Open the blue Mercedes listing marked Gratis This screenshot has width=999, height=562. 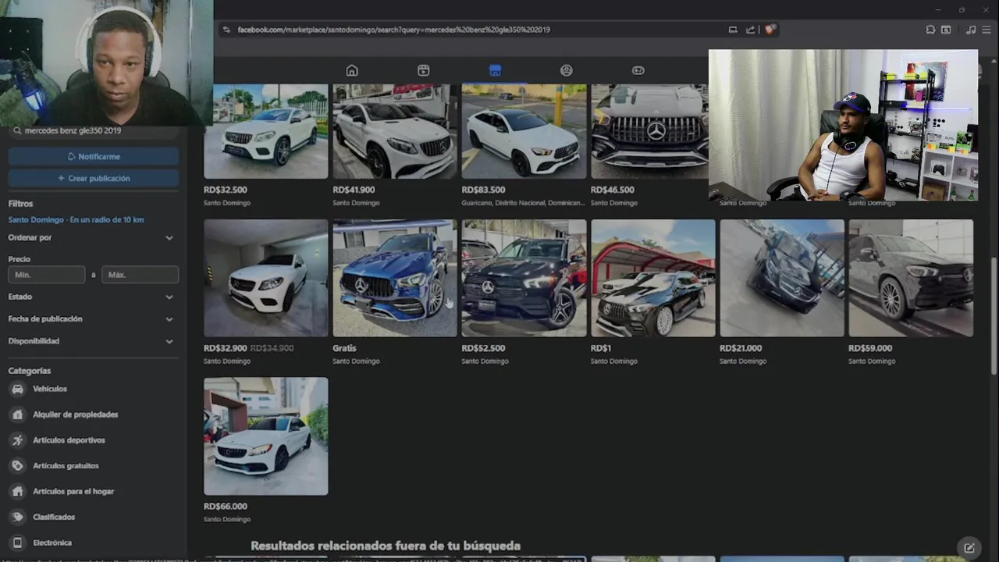(395, 278)
